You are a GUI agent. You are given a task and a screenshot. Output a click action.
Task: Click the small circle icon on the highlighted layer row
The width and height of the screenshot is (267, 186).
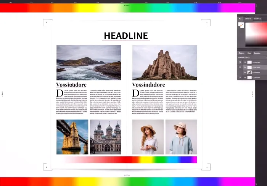pos(245,67)
